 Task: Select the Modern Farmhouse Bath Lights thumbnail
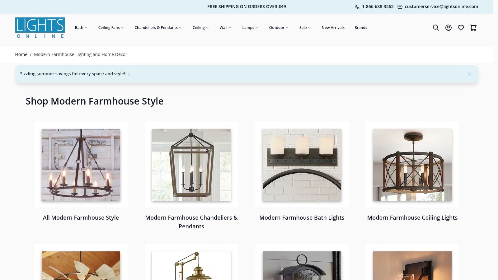pyautogui.click(x=302, y=165)
